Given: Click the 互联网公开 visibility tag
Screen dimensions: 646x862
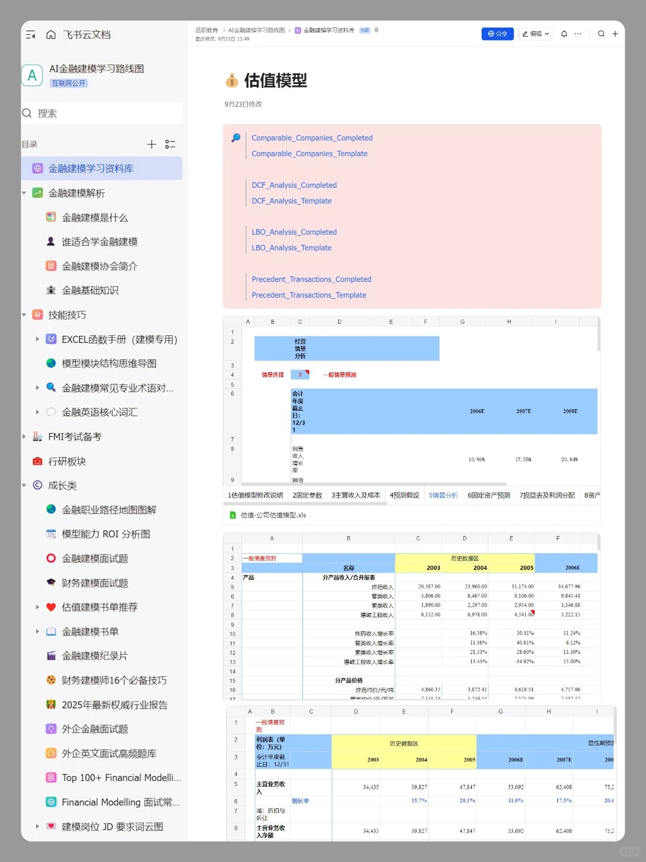Looking at the screenshot, I should point(69,83).
